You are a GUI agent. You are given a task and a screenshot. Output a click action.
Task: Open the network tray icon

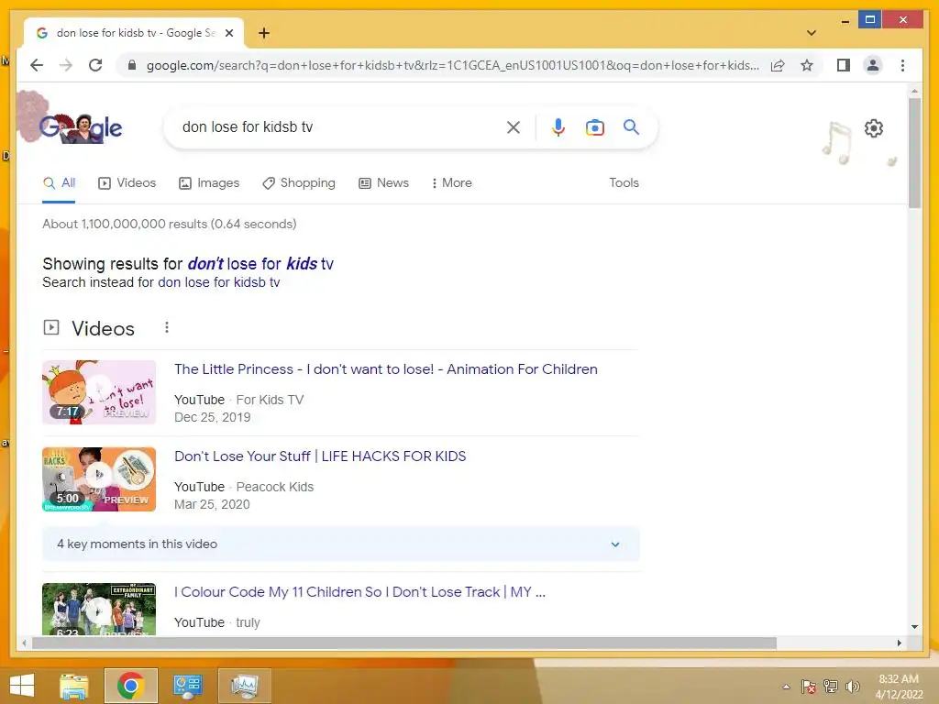(x=831, y=687)
